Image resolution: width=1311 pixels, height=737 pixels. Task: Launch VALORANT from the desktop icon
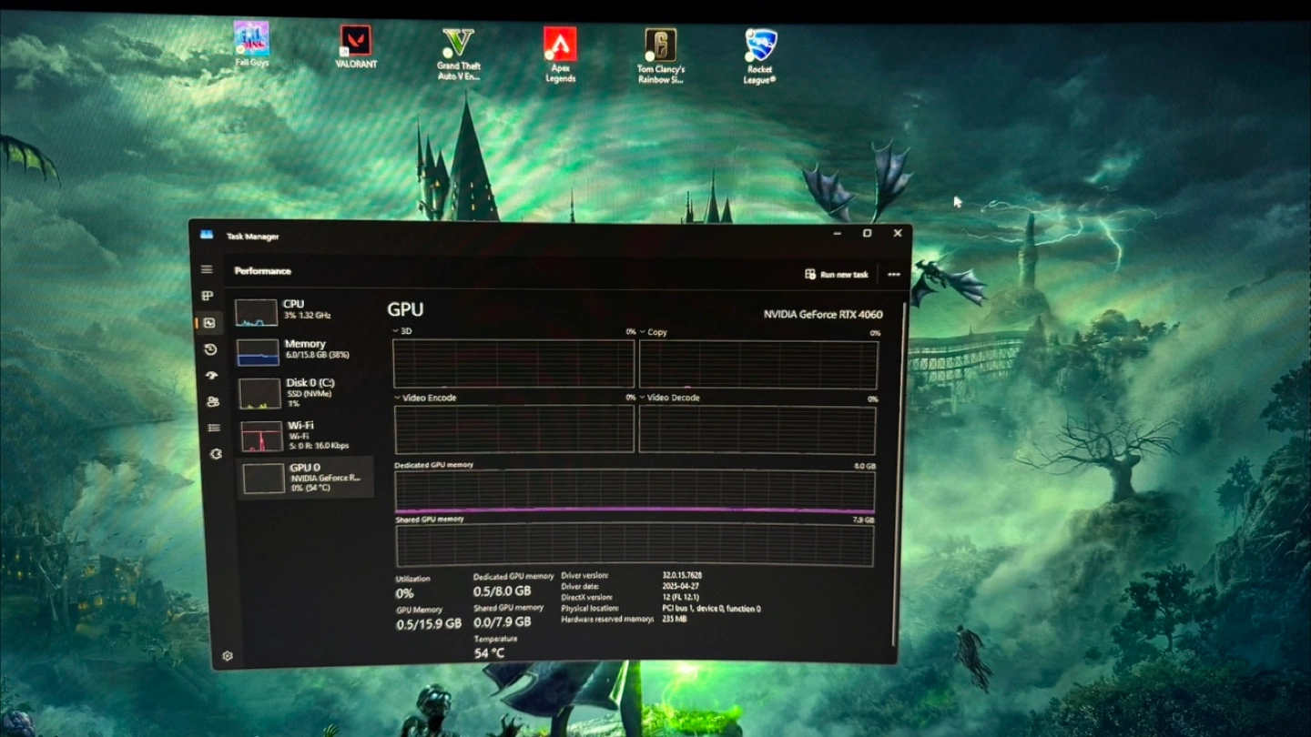tap(355, 46)
